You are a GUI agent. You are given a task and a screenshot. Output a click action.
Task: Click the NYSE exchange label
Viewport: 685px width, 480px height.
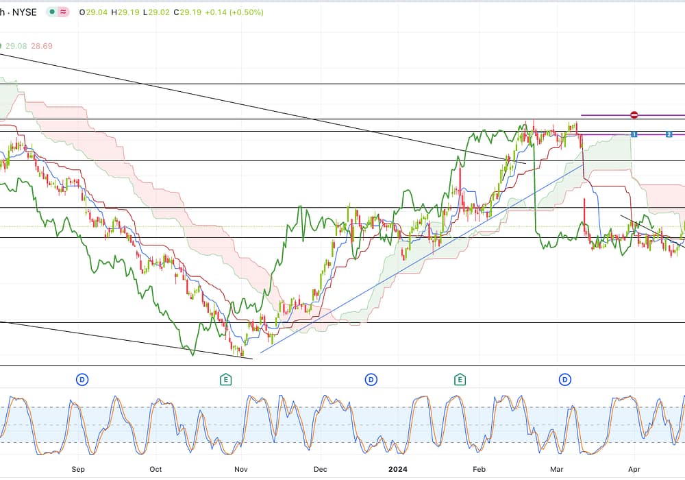point(22,12)
